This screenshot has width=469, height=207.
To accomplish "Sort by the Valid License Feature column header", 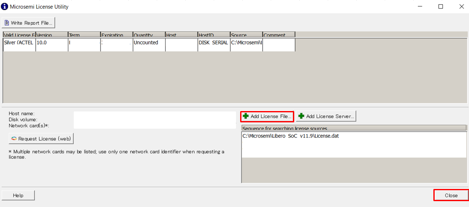I will [19, 35].
